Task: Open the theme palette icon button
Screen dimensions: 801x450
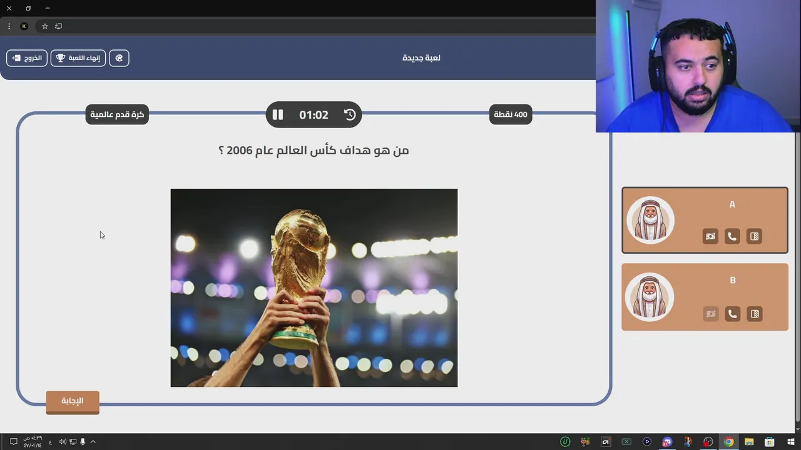Action: pos(119,58)
